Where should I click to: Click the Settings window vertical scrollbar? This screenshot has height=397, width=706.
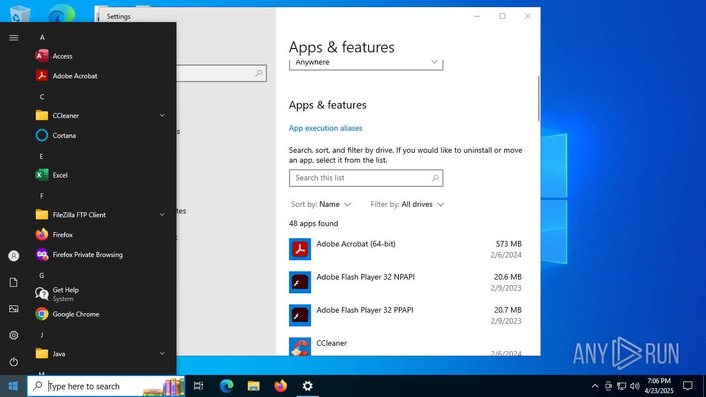point(539,99)
